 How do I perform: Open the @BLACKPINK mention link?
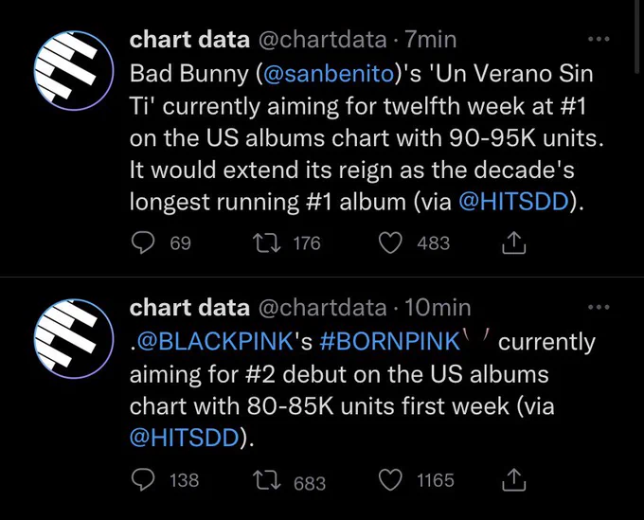[214, 341]
